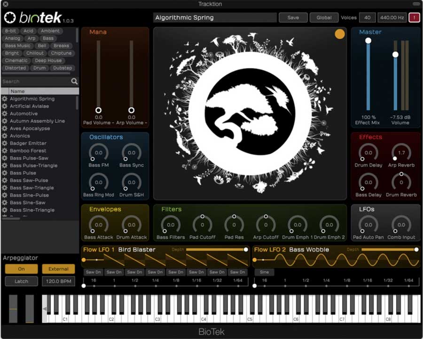The width and height of the screenshot is (423, 339).
Task: Open the Sine waveform dropdown for LFO 2
Action: pyautogui.click(x=264, y=272)
